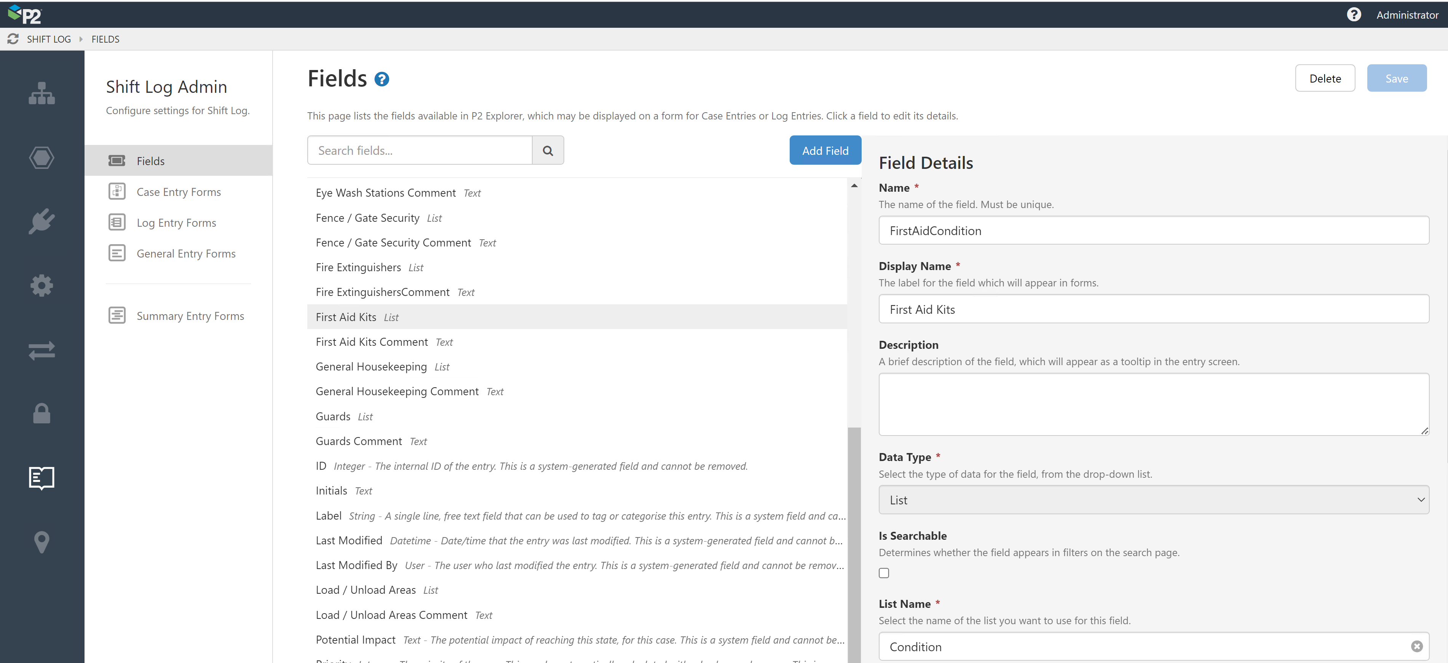This screenshot has width=1448, height=663.
Task: Open the hexagon icon in sidebar
Action: coord(42,157)
